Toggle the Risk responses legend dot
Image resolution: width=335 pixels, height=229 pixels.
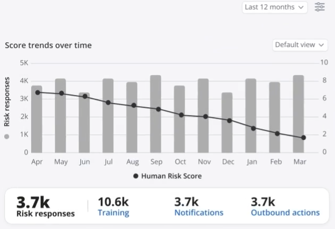tap(7, 137)
